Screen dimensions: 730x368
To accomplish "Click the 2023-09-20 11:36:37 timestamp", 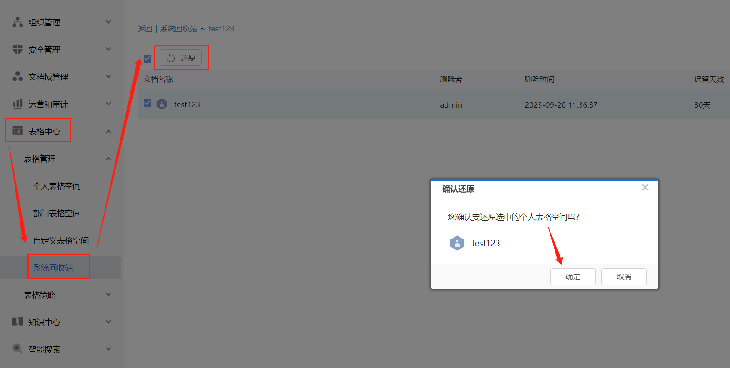I will (561, 105).
